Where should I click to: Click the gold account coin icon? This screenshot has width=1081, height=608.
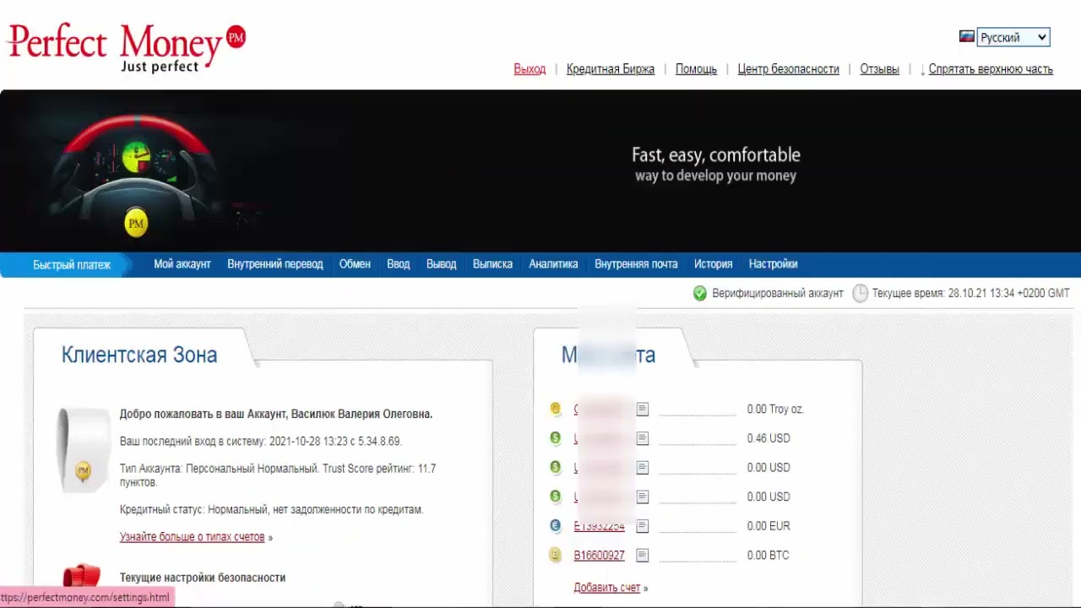[x=555, y=409]
